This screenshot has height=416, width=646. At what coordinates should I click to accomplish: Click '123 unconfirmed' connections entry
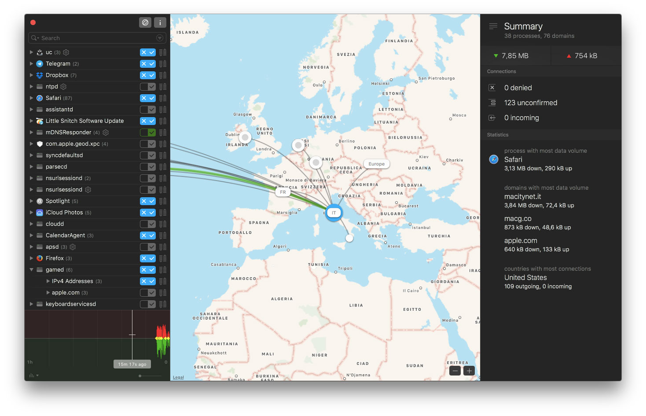[531, 103]
